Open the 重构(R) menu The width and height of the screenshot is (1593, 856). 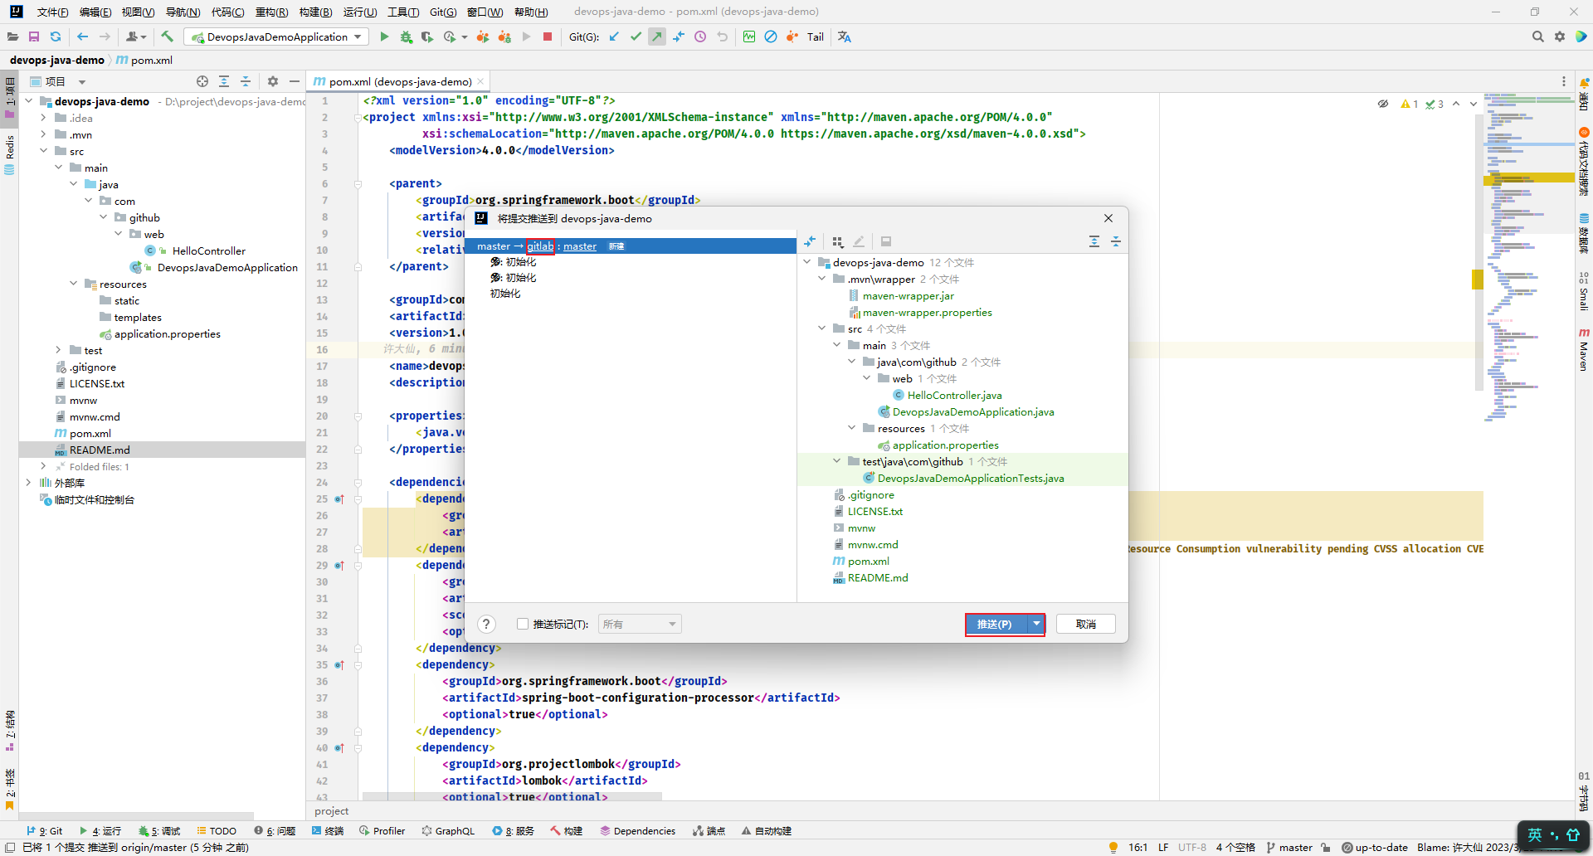coord(271,12)
